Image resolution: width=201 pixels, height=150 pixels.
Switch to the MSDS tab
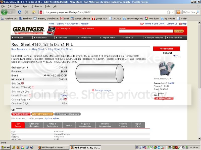[x=69, y=125]
